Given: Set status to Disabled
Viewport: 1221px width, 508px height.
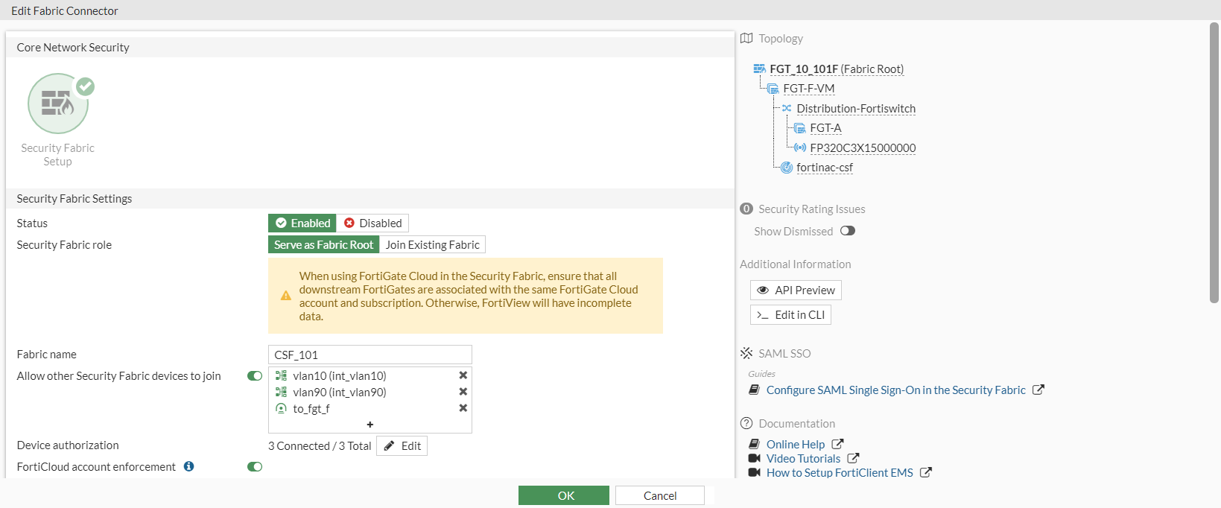Looking at the screenshot, I should click(x=372, y=223).
